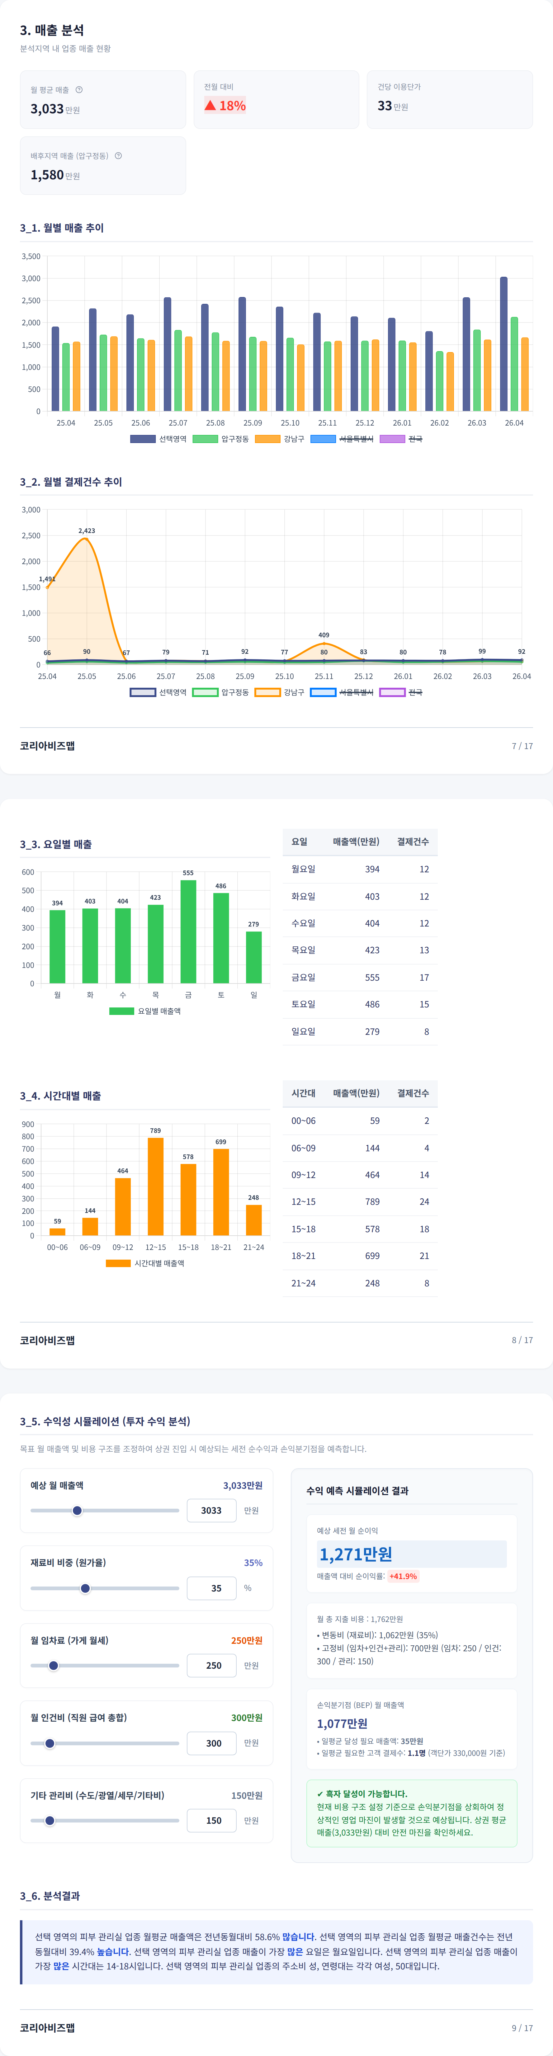Click the +41.9% profit margin badge
This screenshot has height=2056, width=553.
click(403, 1576)
